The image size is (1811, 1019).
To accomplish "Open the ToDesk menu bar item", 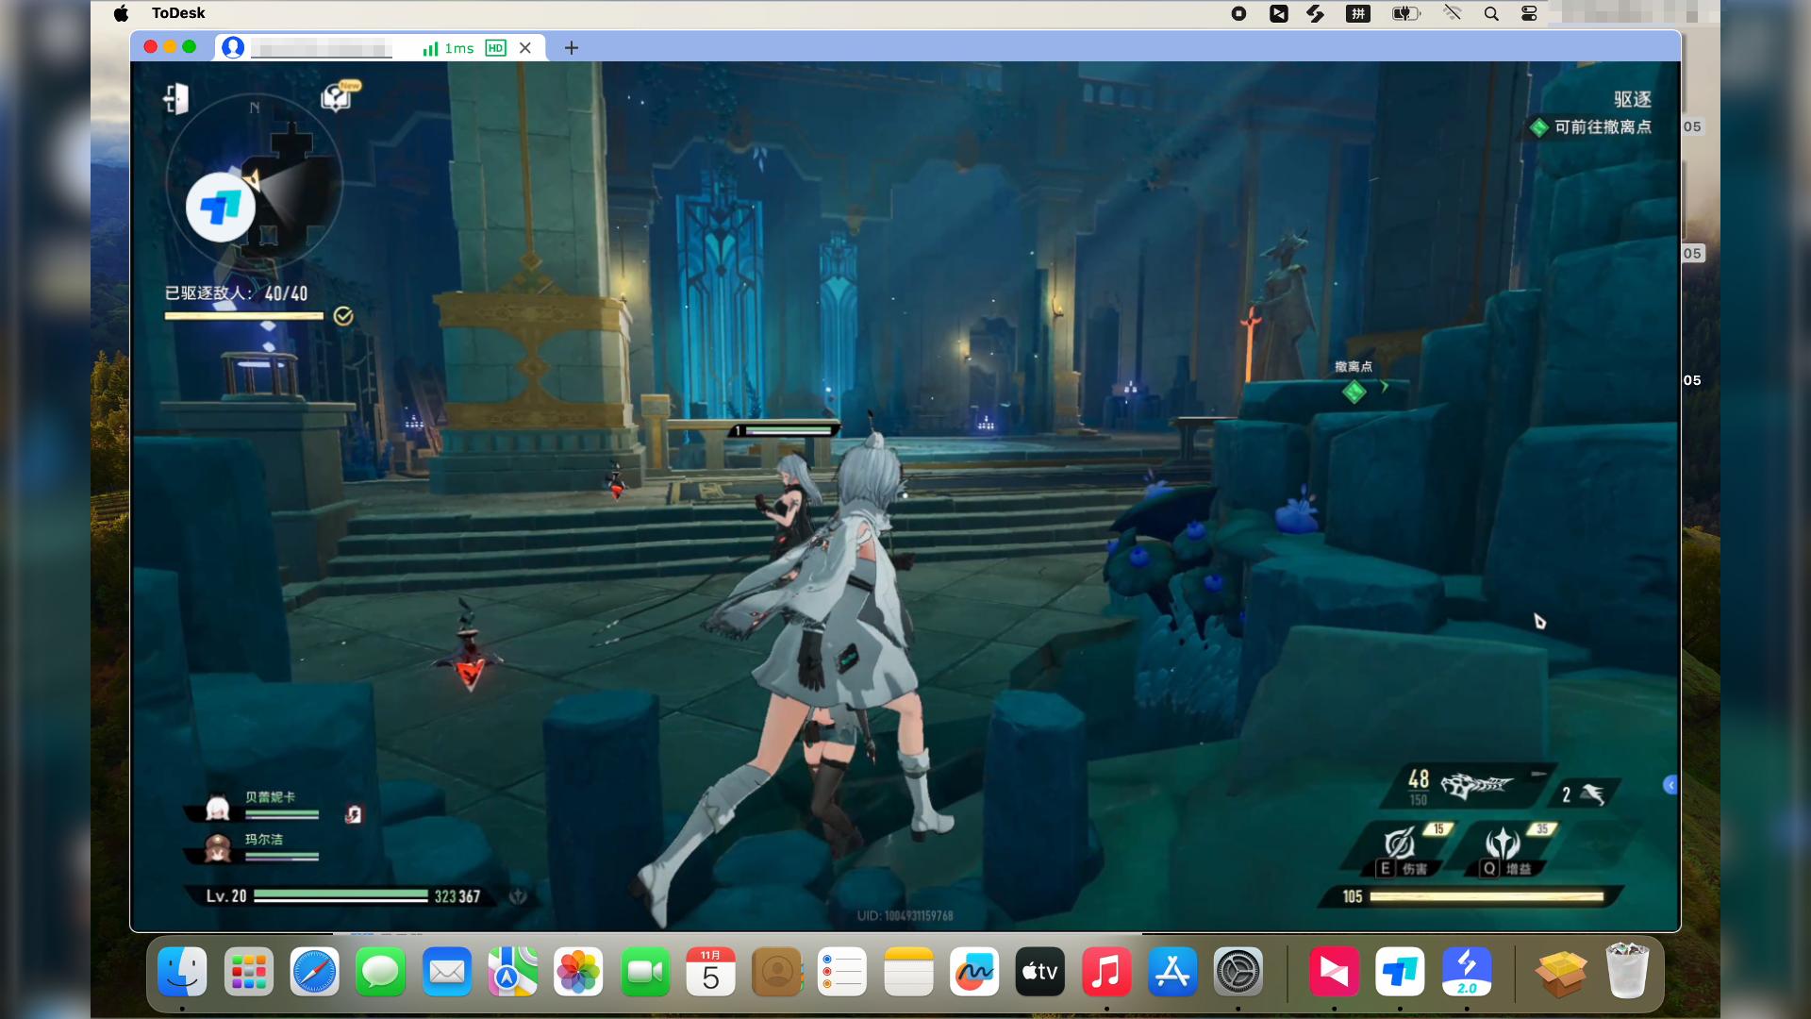I will tap(178, 13).
